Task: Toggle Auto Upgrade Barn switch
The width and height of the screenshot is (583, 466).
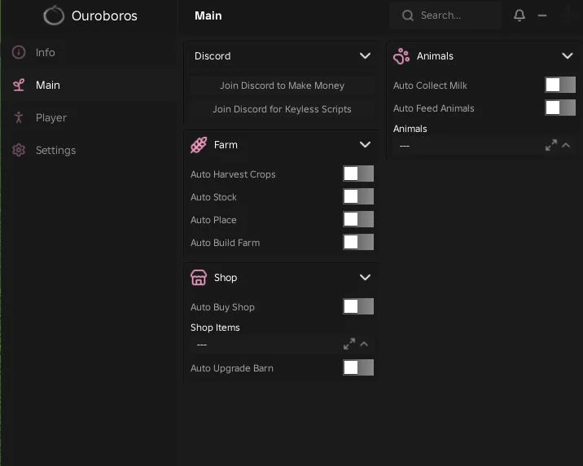Action: click(x=358, y=367)
